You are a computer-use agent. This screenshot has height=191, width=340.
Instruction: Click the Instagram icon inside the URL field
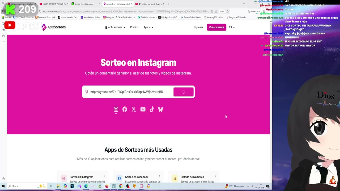click(x=86, y=92)
